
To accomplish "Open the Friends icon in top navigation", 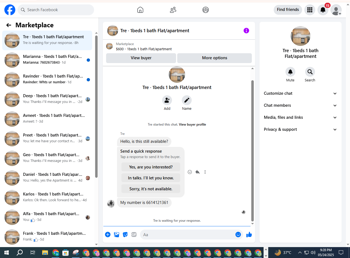I will pyautogui.click(x=173, y=10).
